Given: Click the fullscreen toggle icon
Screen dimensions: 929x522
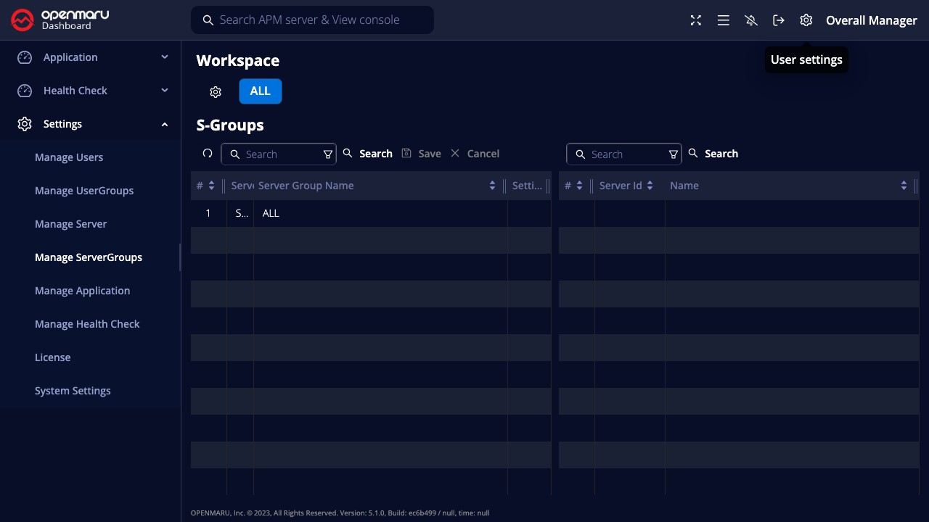Looking at the screenshot, I should (x=695, y=20).
